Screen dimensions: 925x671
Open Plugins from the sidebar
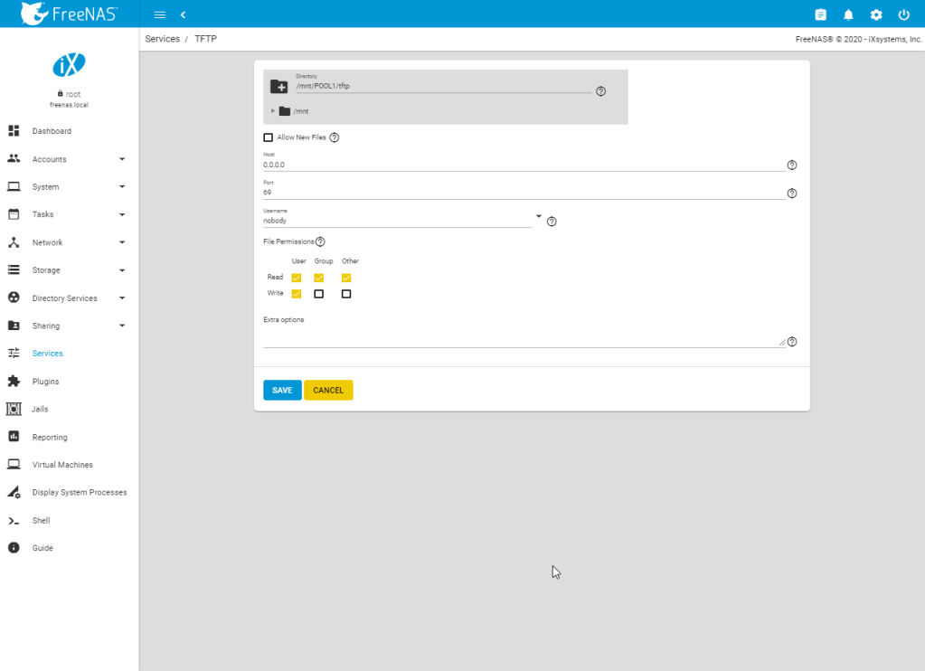click(45, 382)
